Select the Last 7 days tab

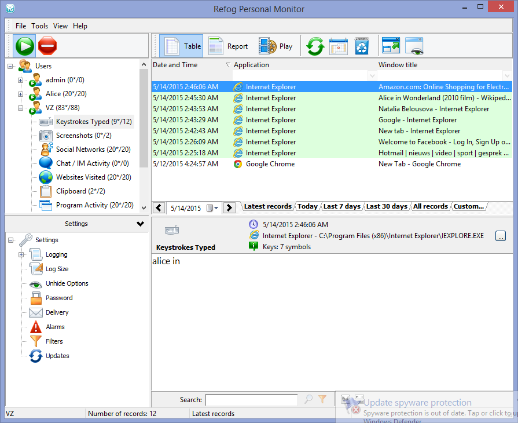coord(342,206)
